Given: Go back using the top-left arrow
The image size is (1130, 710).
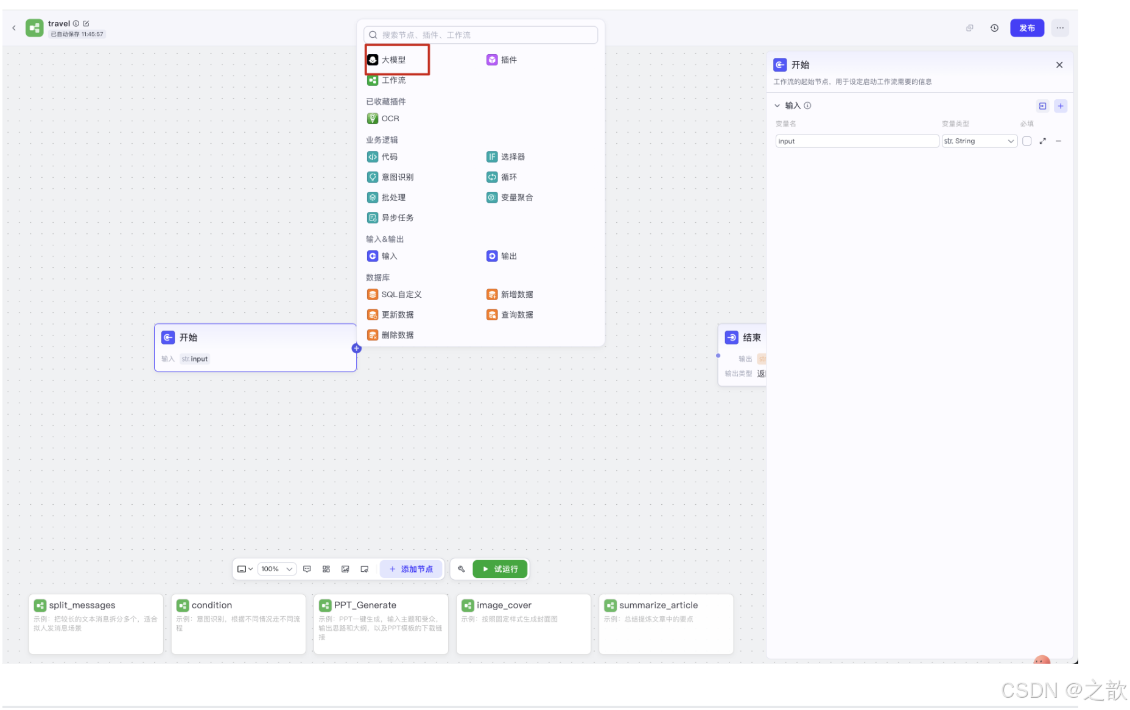Looking at the screenshot, I should 14,28.
